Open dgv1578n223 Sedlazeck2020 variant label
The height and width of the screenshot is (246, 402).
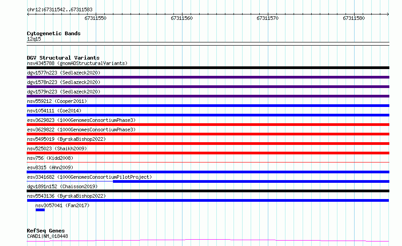[x=64, y=82]
